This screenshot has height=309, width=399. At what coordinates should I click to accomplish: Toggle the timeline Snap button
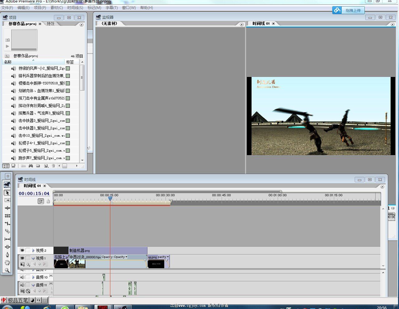tap(41, 202)
